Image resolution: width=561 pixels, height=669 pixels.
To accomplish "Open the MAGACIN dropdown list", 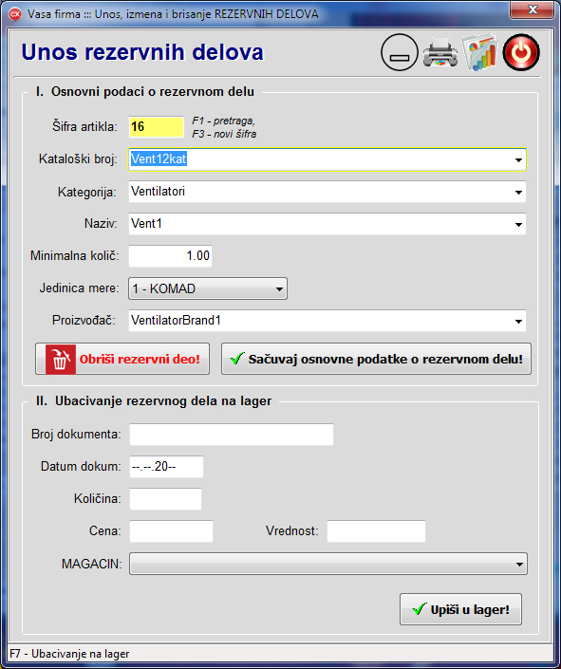I will click(328, 564).
